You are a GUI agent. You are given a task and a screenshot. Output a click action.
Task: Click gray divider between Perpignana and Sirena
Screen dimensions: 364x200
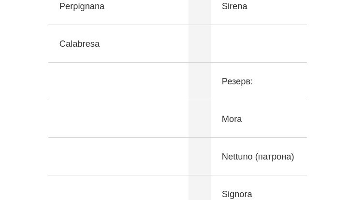pyautogui.click(x=200, y=12)
